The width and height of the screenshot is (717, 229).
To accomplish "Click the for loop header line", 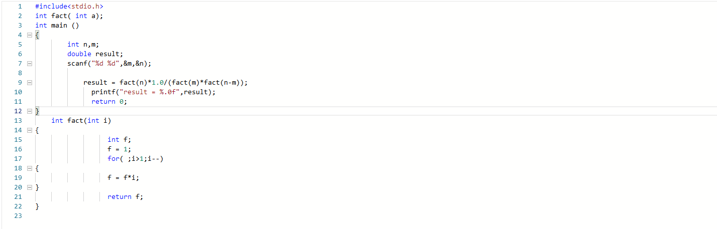I will 136,159.
